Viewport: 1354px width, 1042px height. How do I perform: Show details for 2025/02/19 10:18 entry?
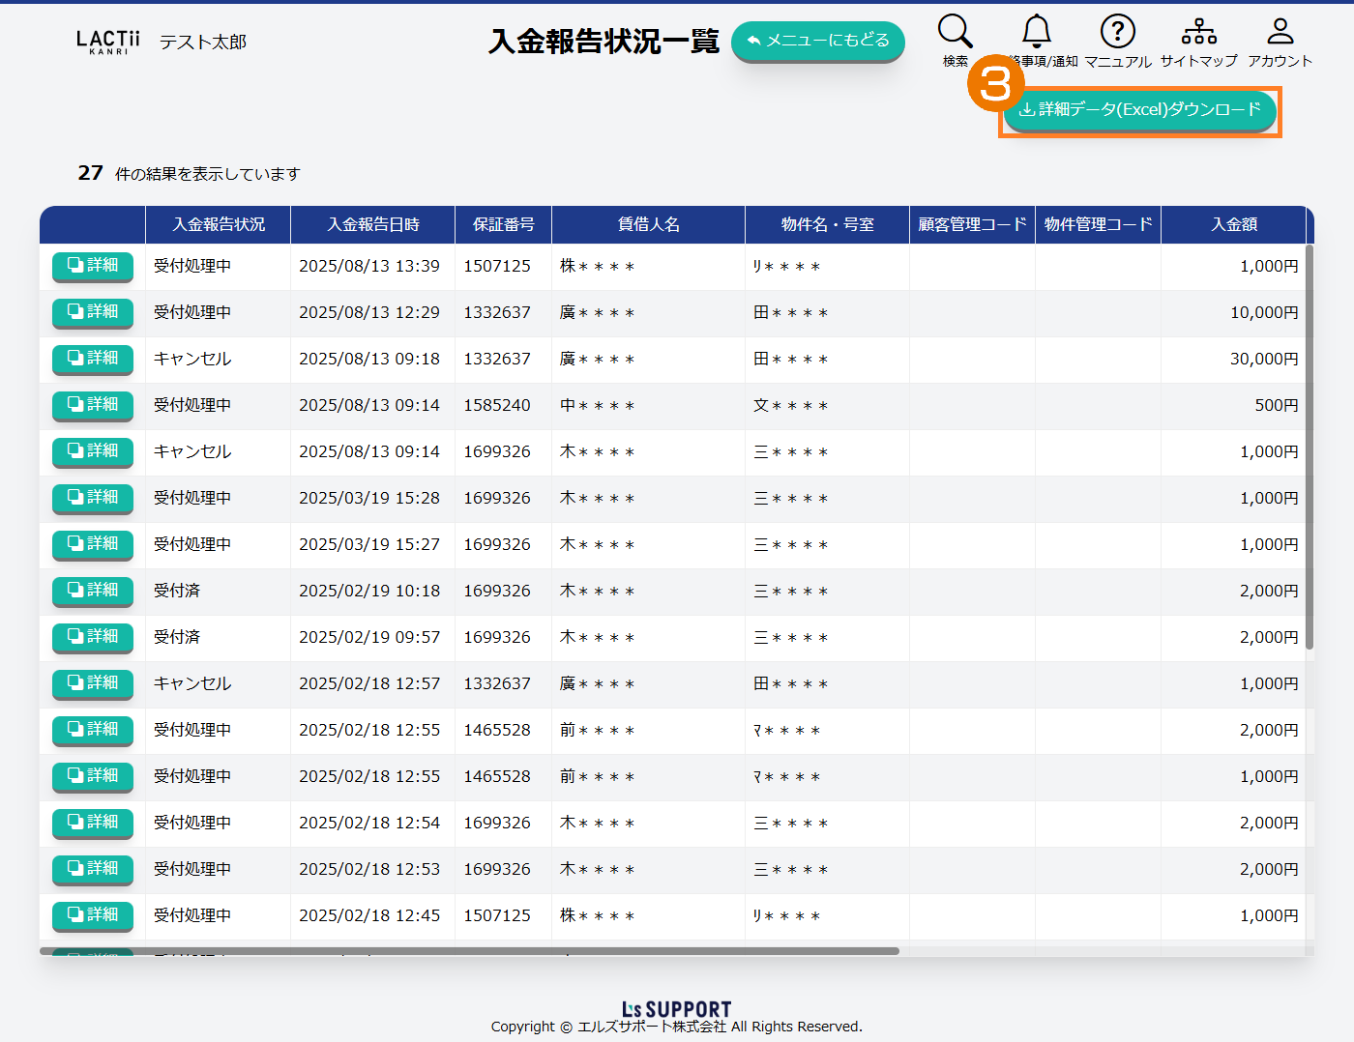coord(93,591)
